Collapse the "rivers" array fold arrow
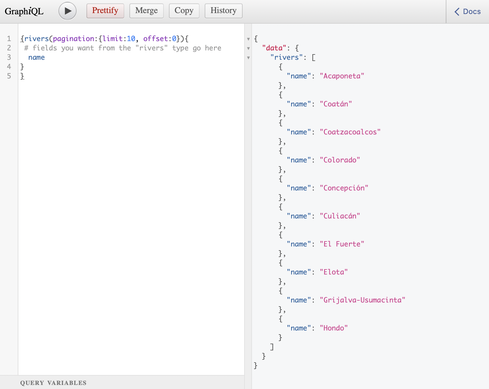 (248, 58)
